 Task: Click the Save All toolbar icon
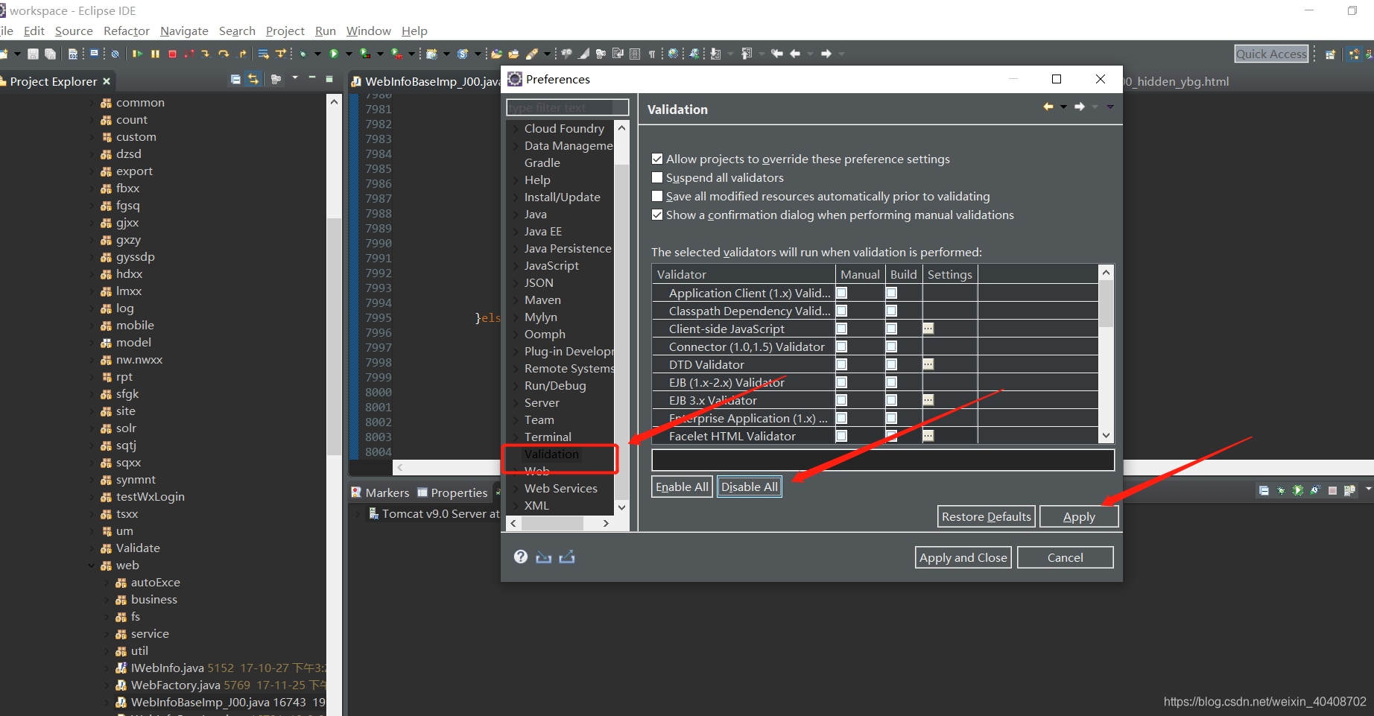50,54
